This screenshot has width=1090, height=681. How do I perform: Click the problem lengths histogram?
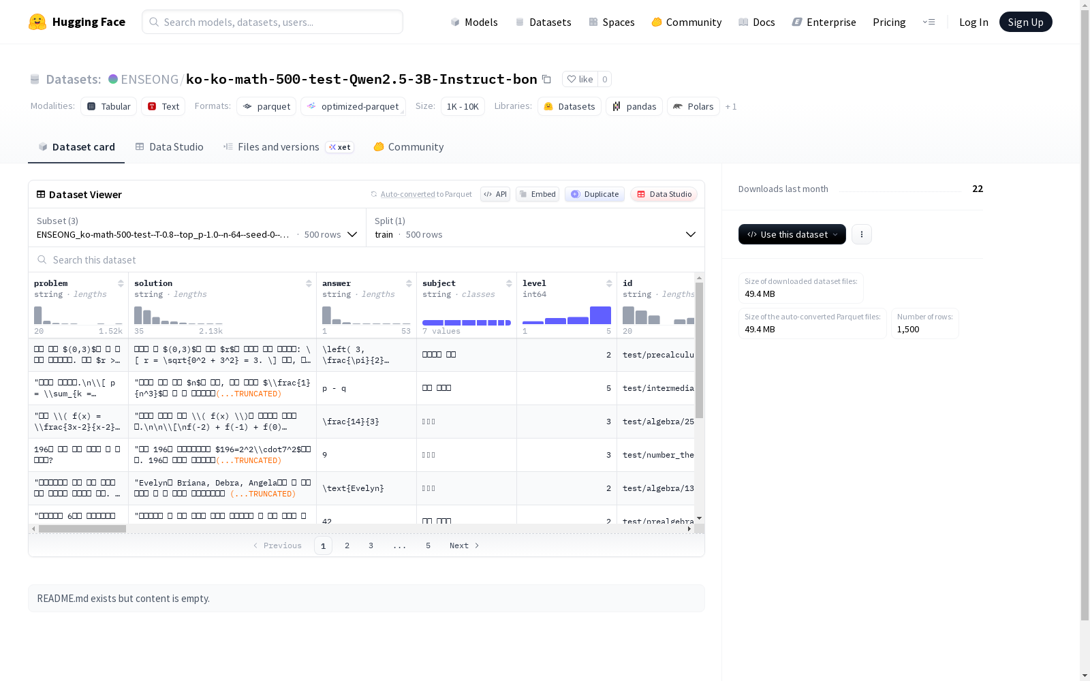(x=78, y=315)
